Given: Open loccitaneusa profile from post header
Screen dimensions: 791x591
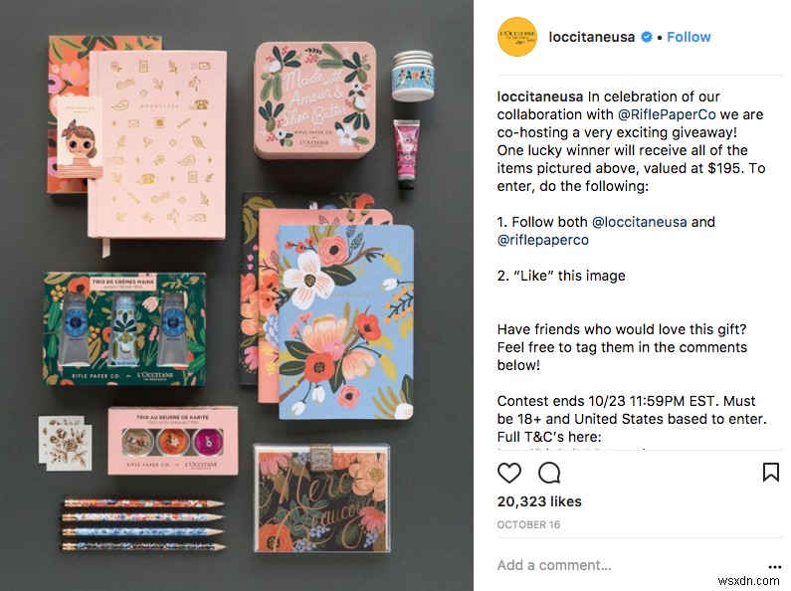Looking at the screenshot, I should (x=593, y=37).
